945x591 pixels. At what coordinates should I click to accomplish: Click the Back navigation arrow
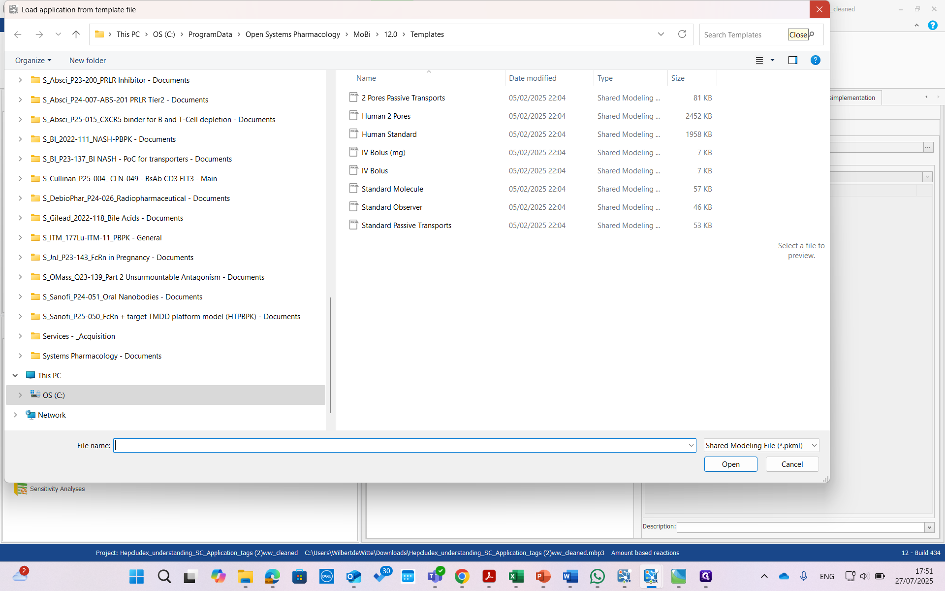pos(18,34)
